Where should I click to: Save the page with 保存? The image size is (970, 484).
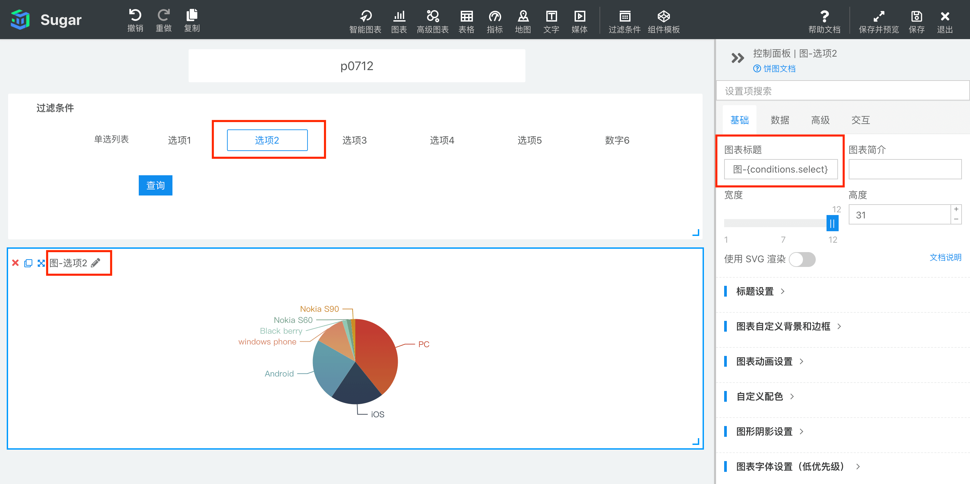(916, 22)
